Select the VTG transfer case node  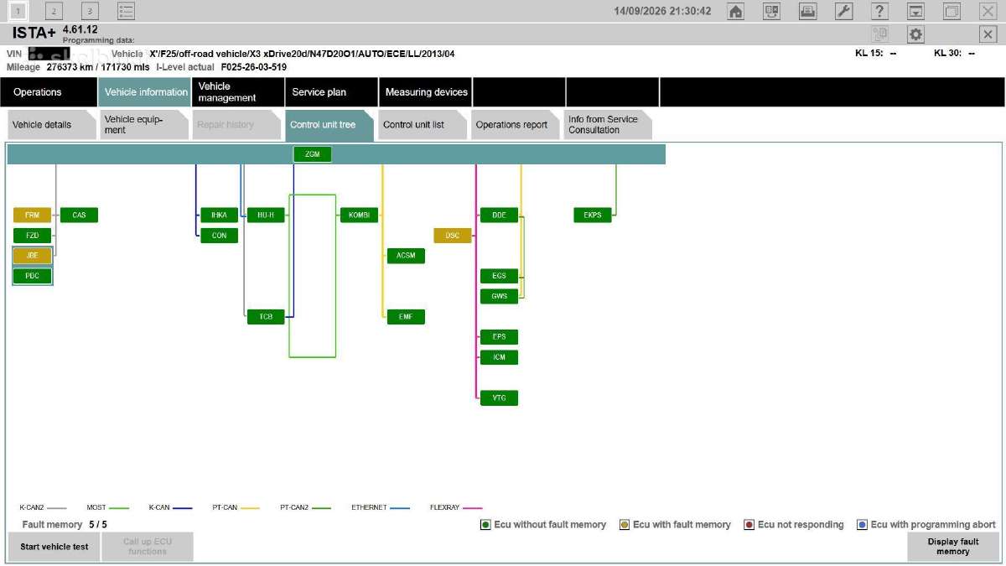click(x=500, y=397)
